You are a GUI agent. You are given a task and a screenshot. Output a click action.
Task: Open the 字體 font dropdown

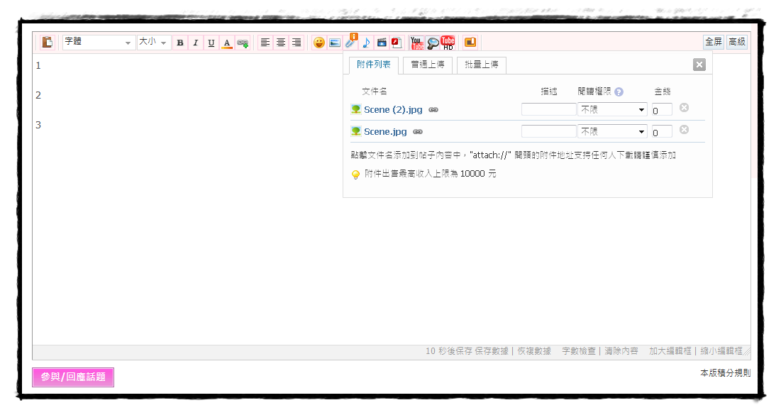[x=99, y=43]
